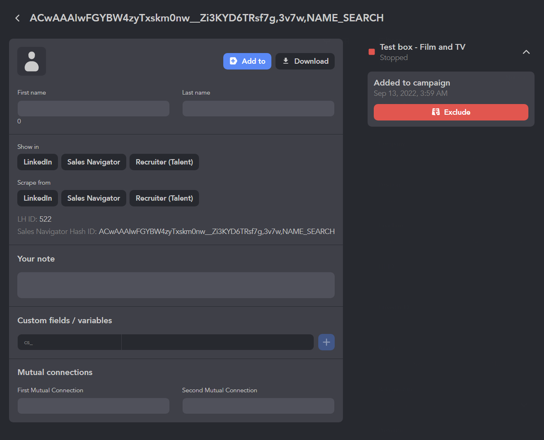Select the profile hash title at top
The image size is (544, 440).
tap(206, 18)
